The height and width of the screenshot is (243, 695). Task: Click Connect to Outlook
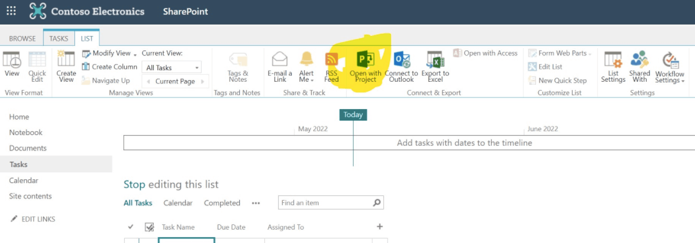pyautogui.click(x=401, y=67)
